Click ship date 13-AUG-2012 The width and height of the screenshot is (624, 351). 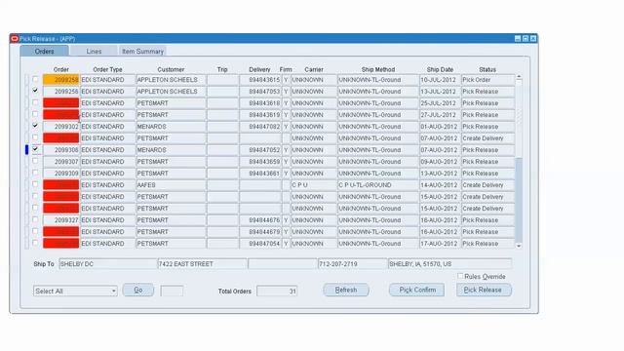pyautogui.click(x=440, y=174)
